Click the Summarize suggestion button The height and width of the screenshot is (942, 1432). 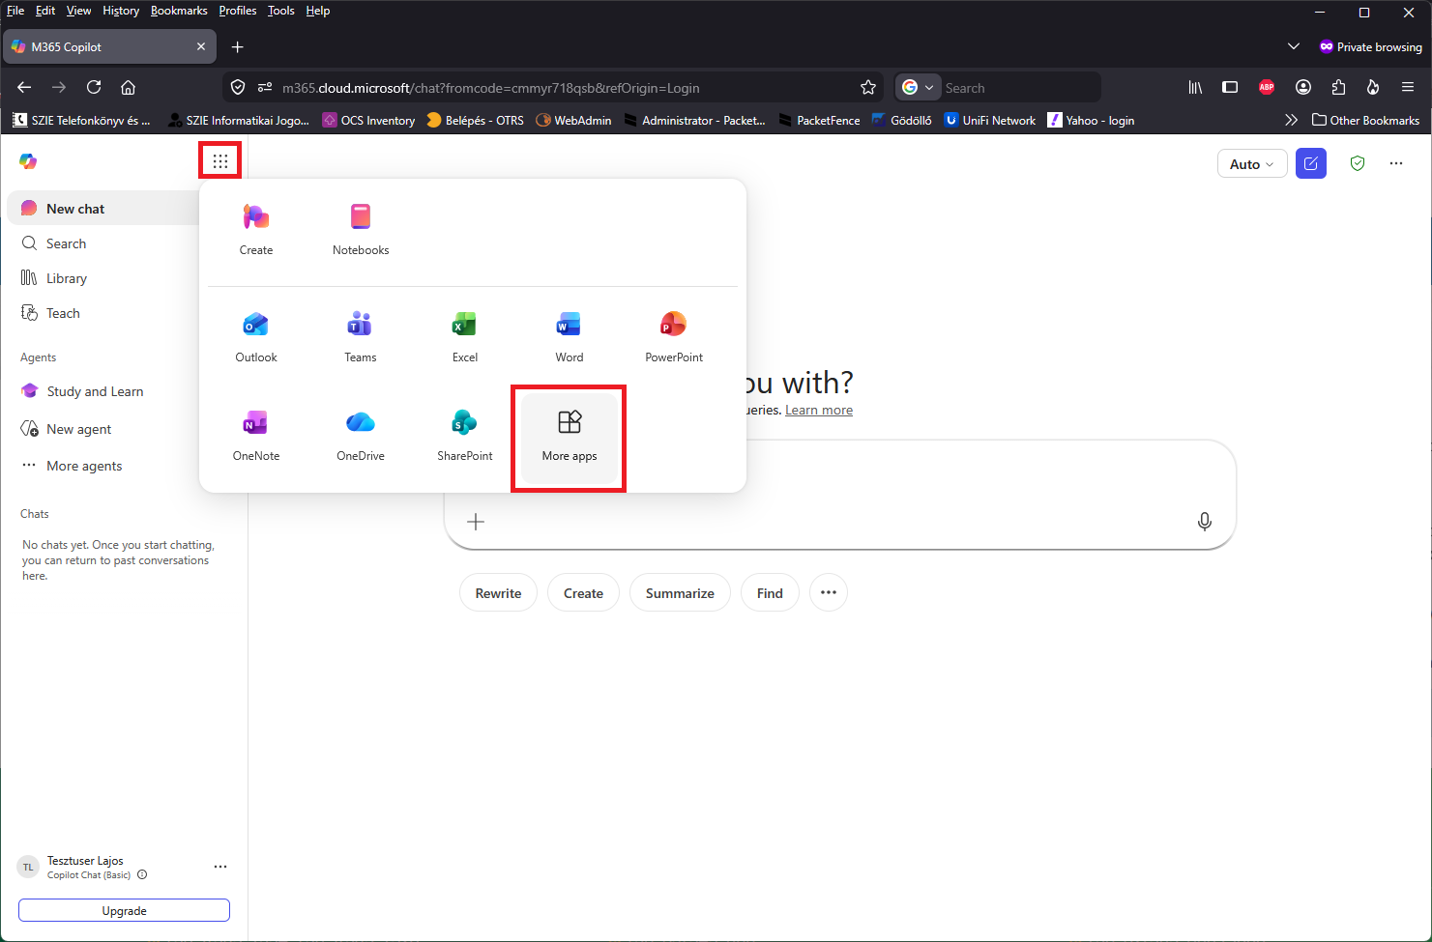(x=680, y=592)
